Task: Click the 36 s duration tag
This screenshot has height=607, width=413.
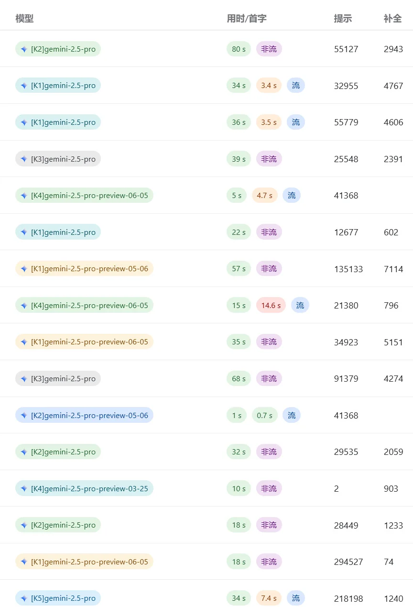Action: click(239, 122)
